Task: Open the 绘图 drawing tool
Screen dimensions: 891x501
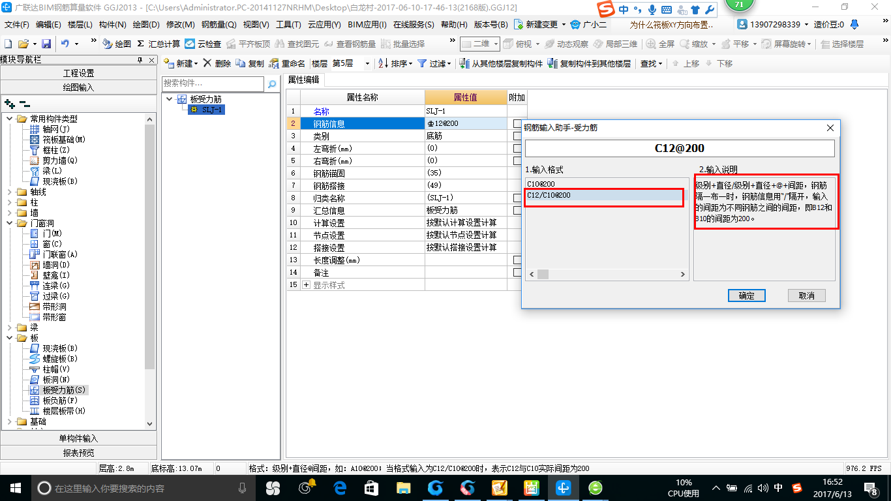Action: click(x=117, y=44)
